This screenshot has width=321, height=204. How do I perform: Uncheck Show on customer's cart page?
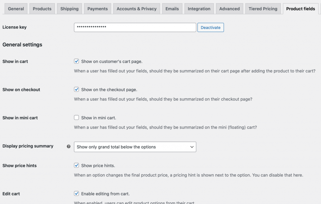pyautogui.click(x=76, y=61)
